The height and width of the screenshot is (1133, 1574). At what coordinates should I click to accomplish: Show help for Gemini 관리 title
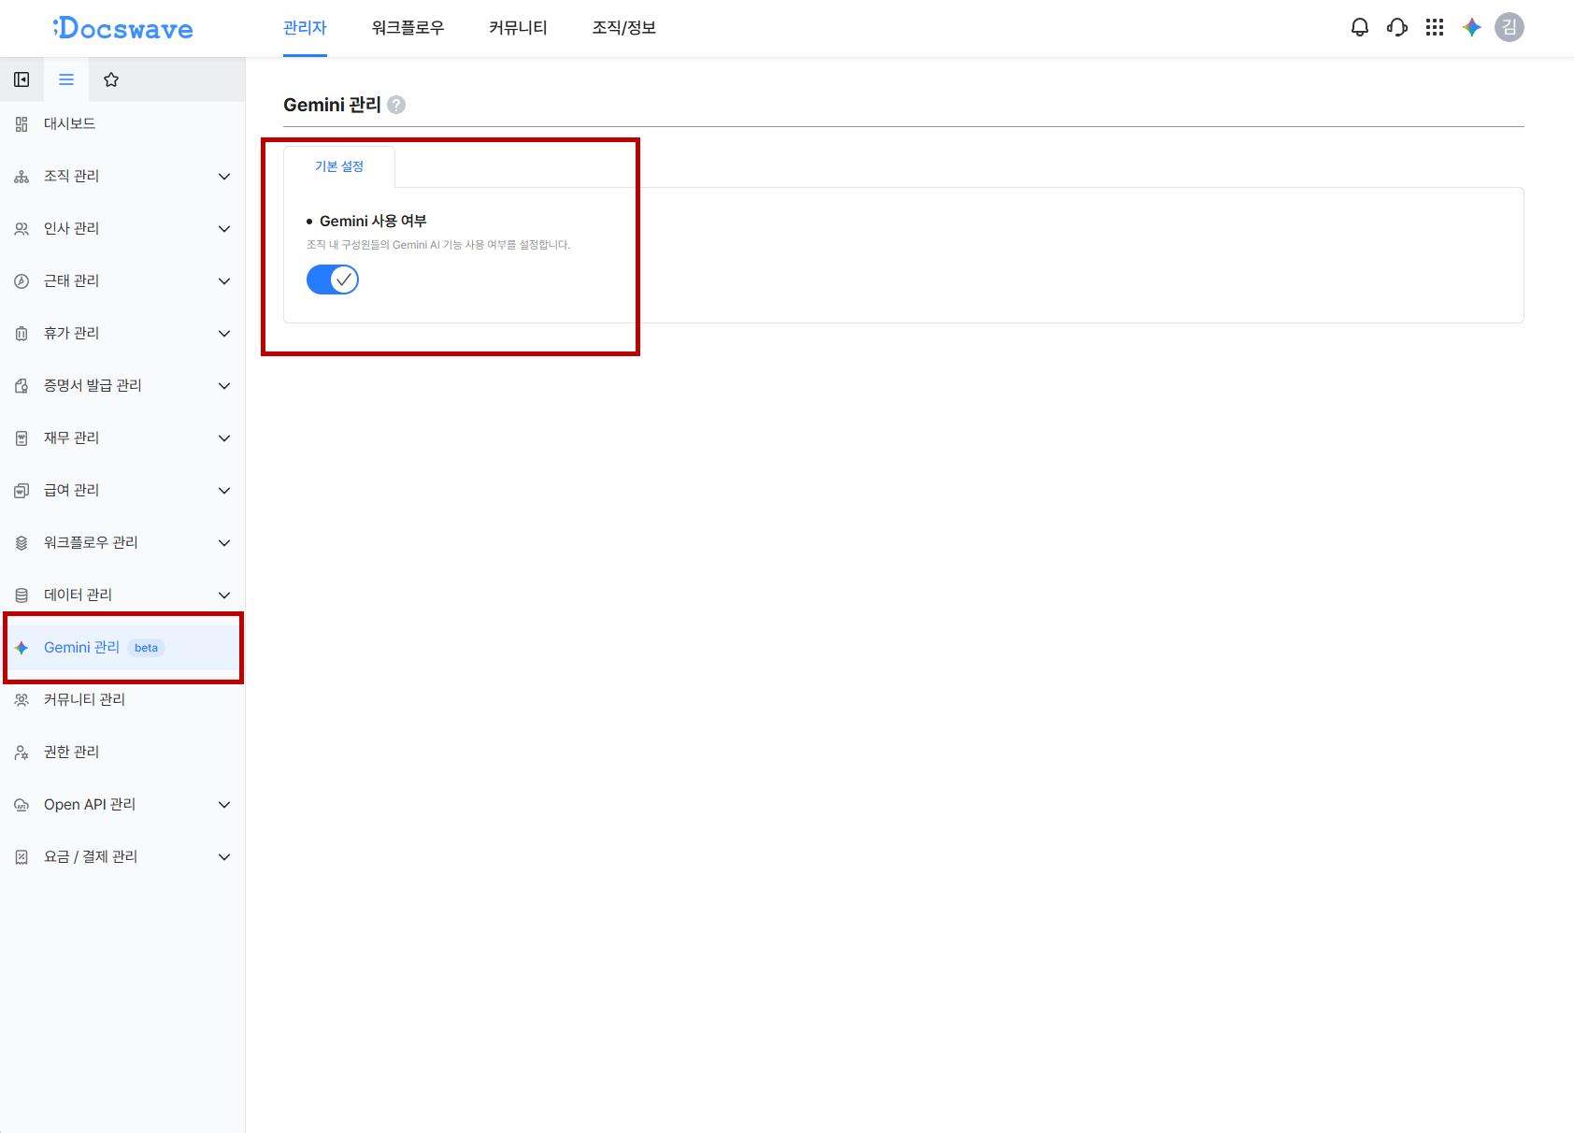[x=396, y=105]
